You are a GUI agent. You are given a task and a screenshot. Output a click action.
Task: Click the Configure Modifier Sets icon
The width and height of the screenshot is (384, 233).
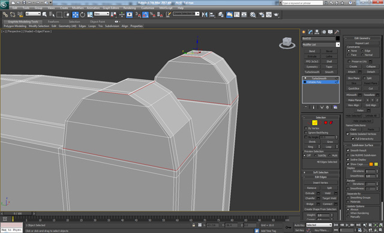click(335, 107)
